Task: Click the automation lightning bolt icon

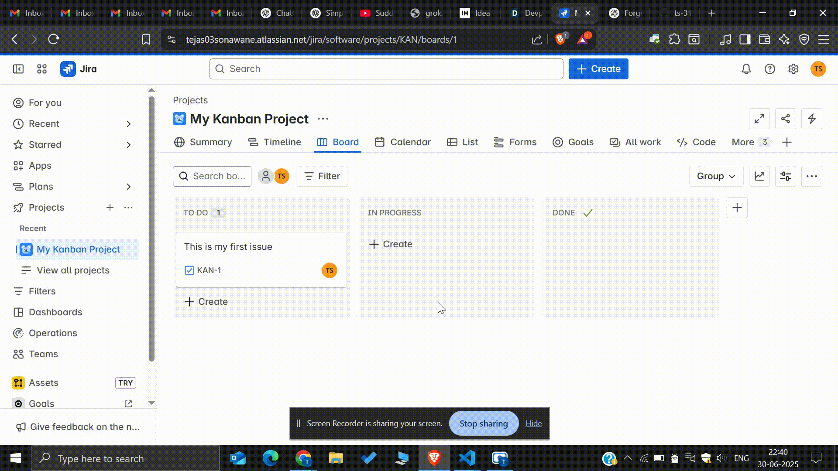Action: coord(812,119)
